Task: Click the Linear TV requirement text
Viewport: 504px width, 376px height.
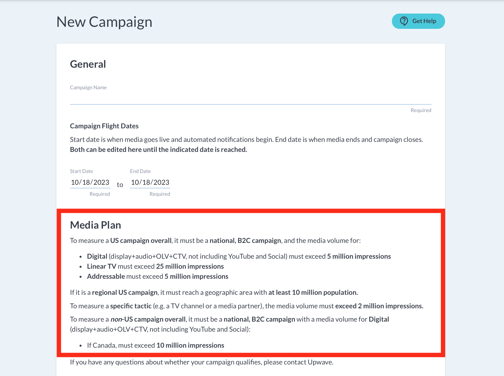Action: pyautogui.click(x=155, y=266)
